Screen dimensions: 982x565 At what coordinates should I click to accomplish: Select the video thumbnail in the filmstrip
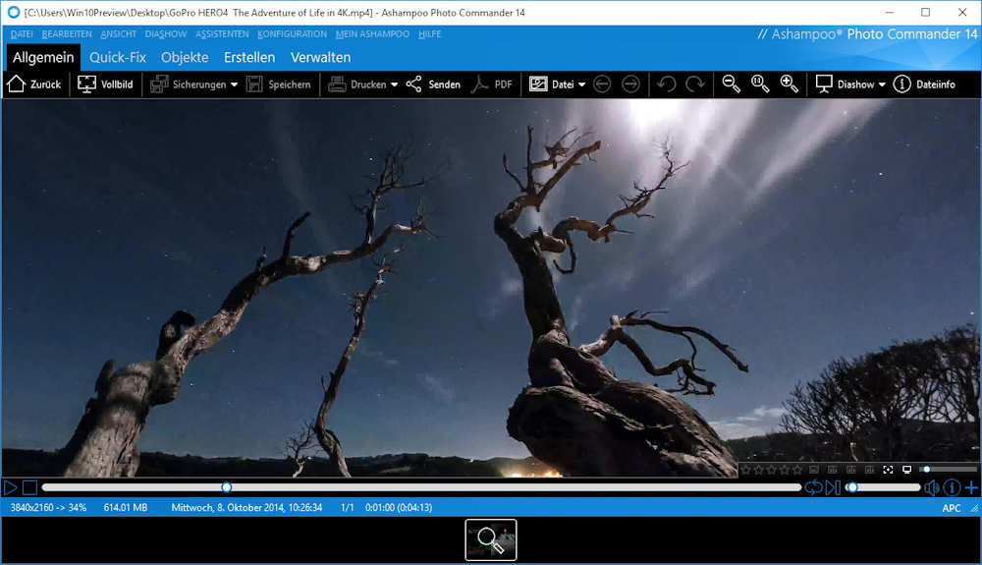coord(491,539)
